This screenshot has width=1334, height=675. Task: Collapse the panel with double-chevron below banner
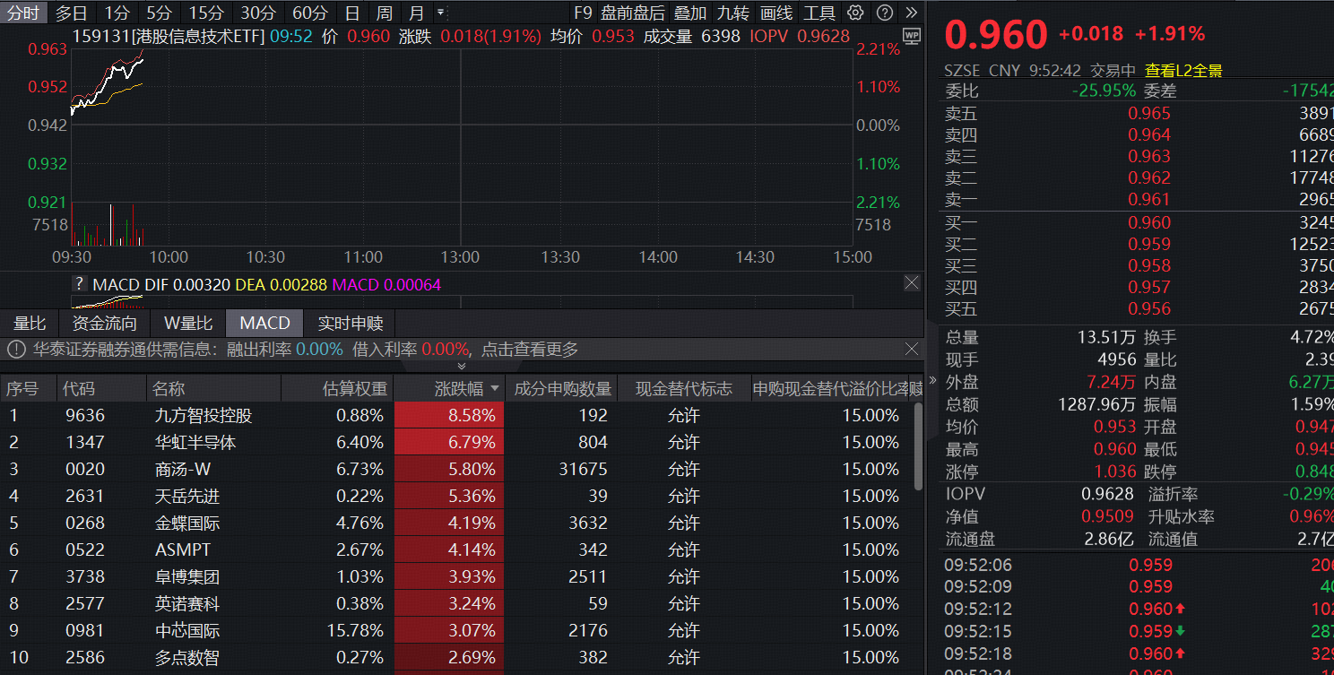pyautogui.click(x=462, y=366)
